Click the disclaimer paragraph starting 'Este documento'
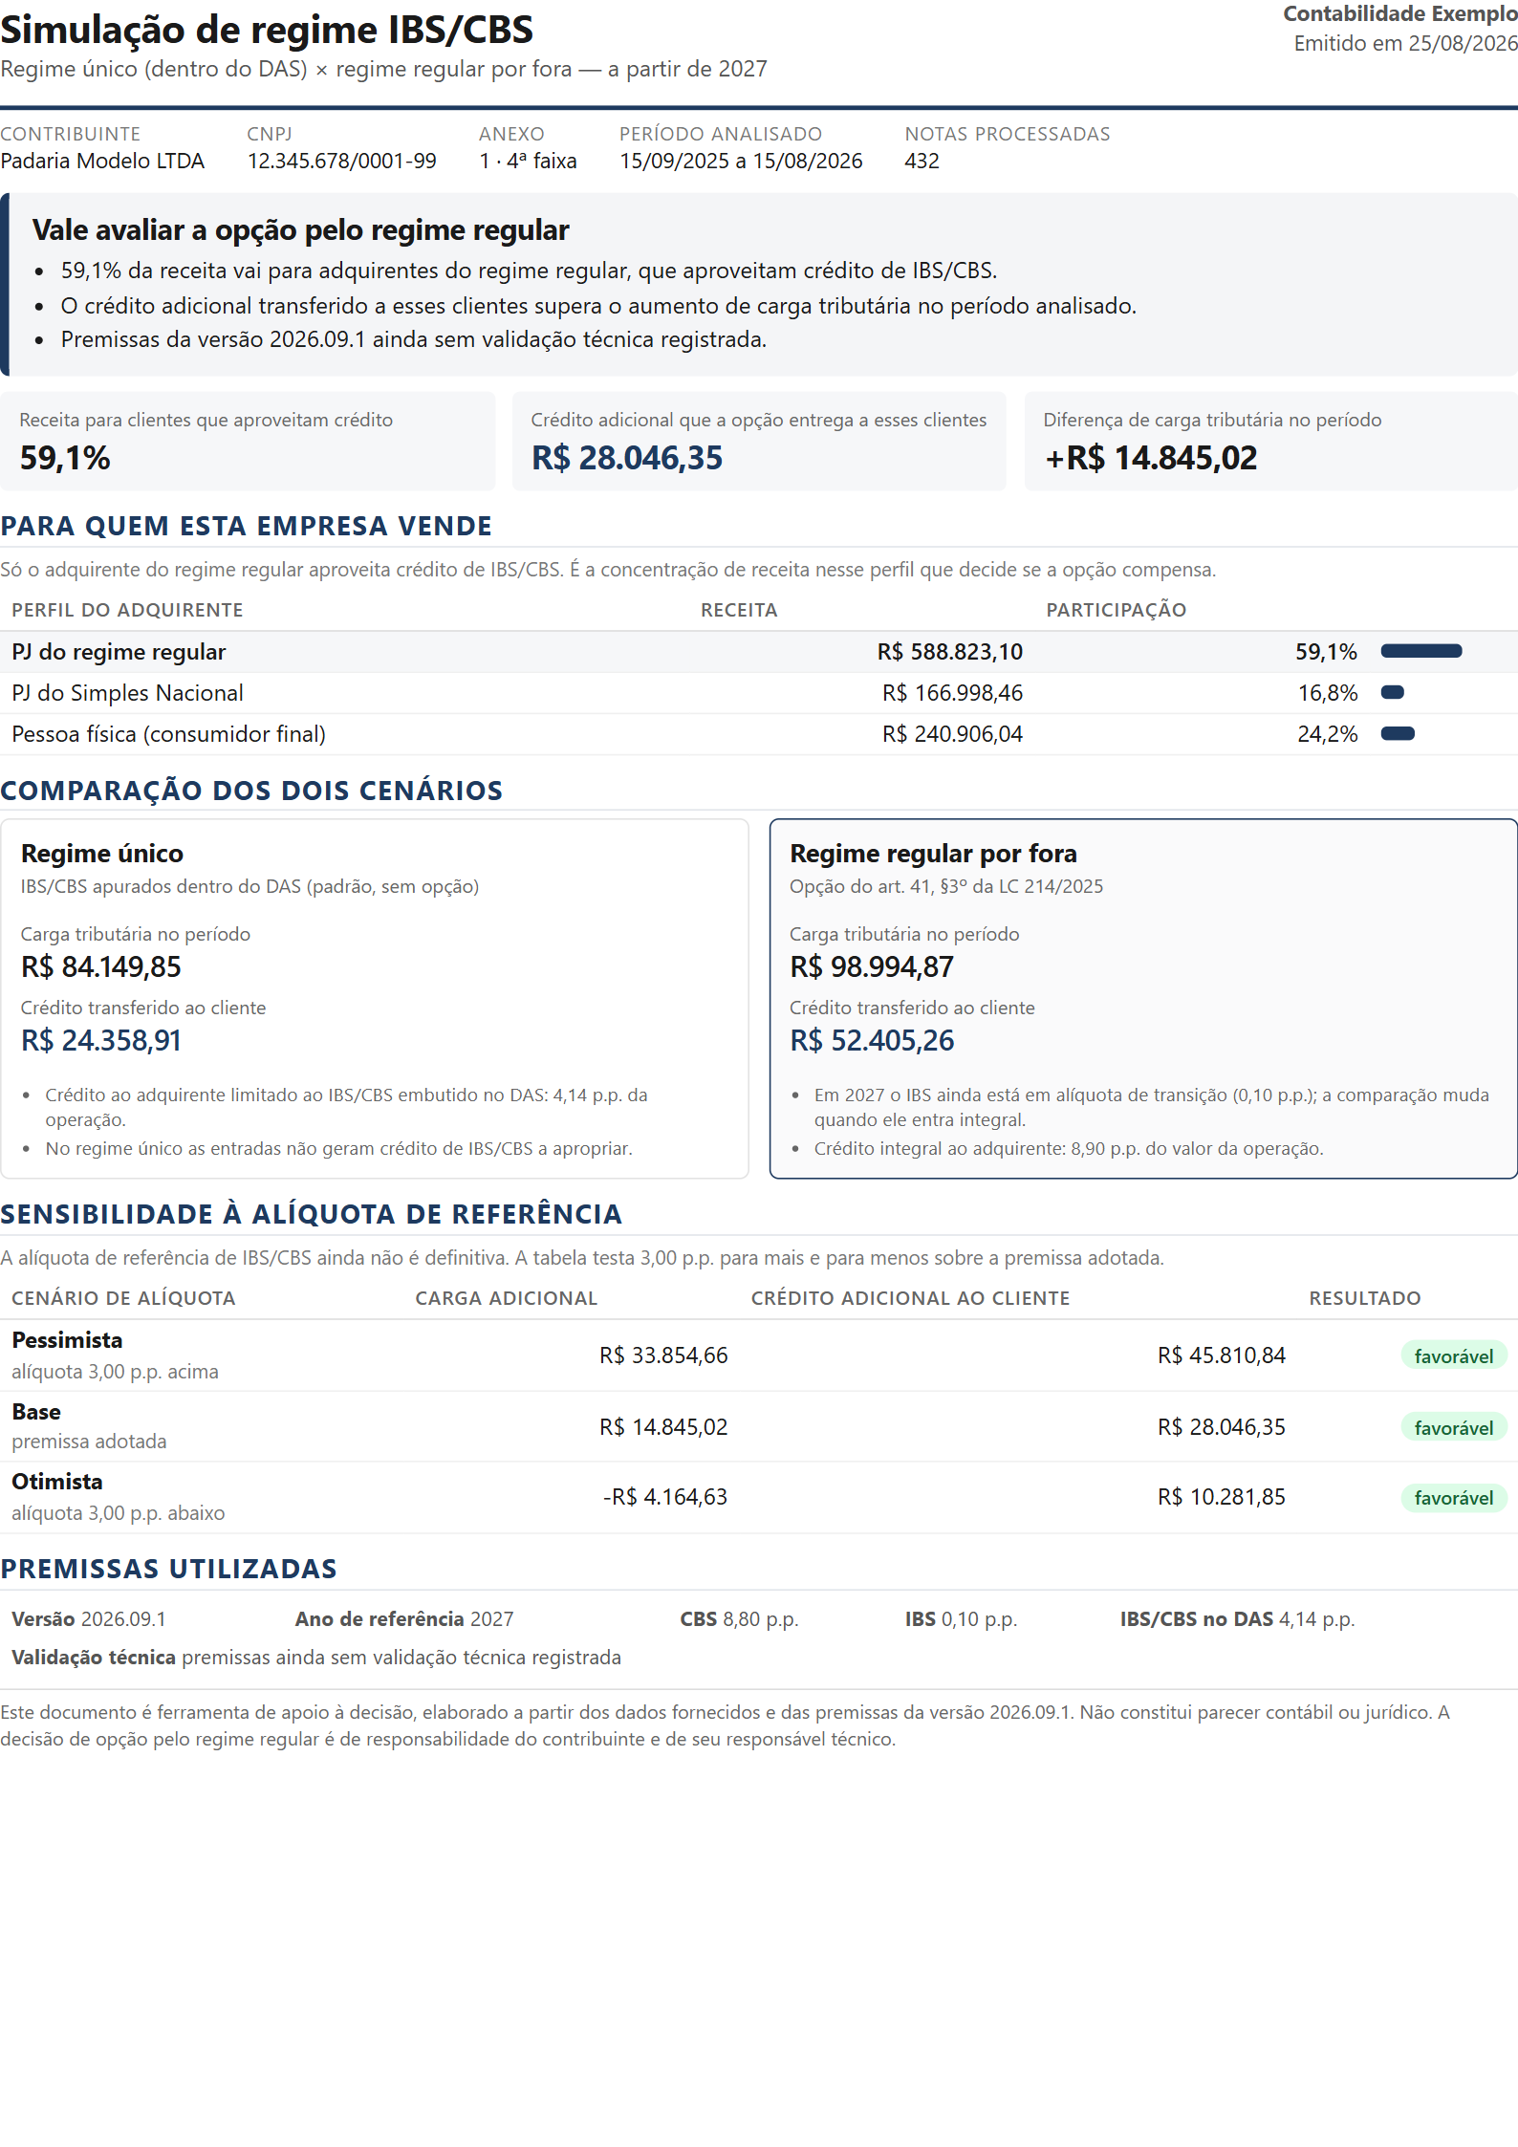Viewport: 1518px width, 2147px height. click(726, 1725)
